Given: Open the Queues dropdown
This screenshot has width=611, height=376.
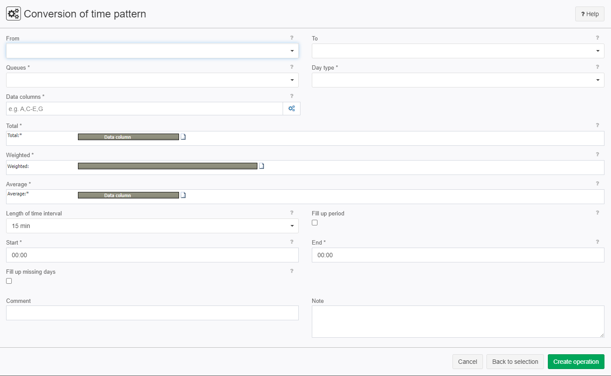Looking at the screenshot, I should [152, 80].
